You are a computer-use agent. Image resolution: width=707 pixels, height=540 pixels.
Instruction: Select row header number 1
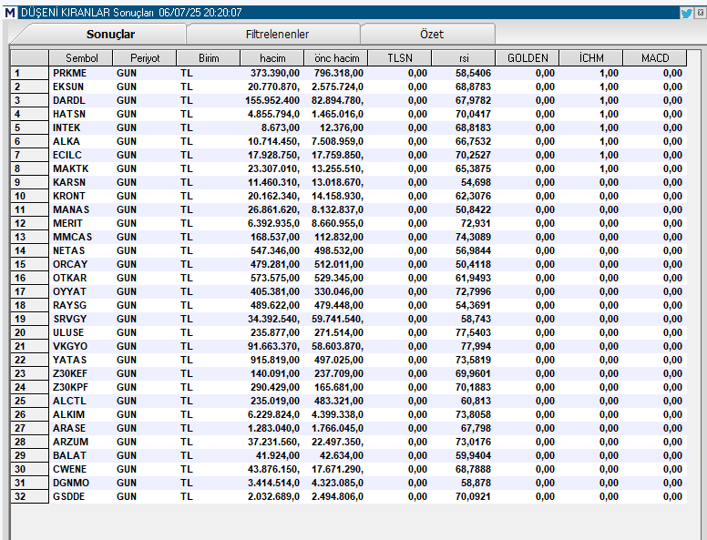pyautogui.click(x=30, y=73)
